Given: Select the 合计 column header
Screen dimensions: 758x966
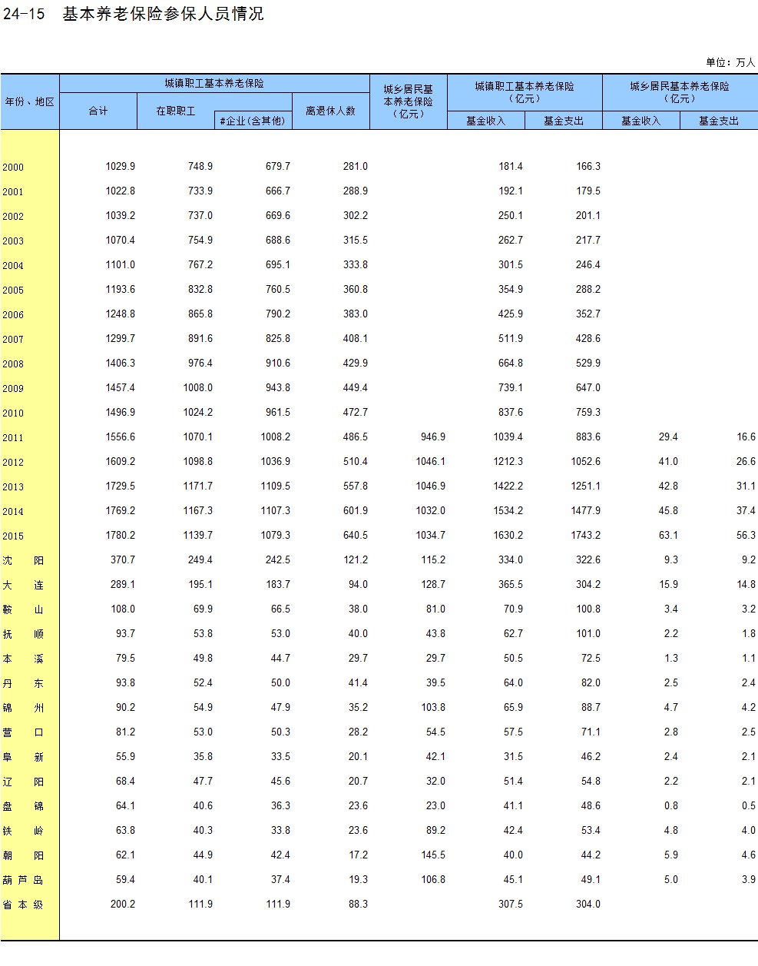Looking at the screenshot, I should [98, 111].
